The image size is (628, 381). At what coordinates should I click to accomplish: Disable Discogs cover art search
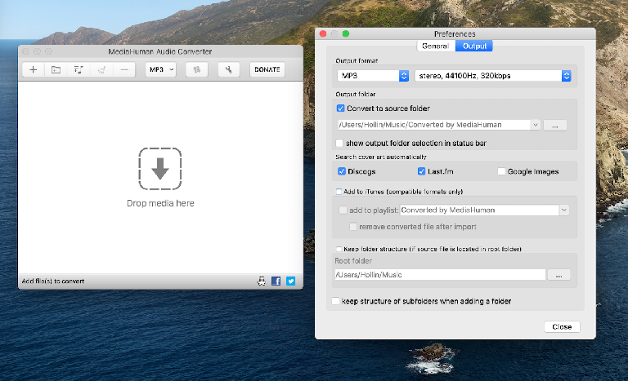[x=341, y=171]
